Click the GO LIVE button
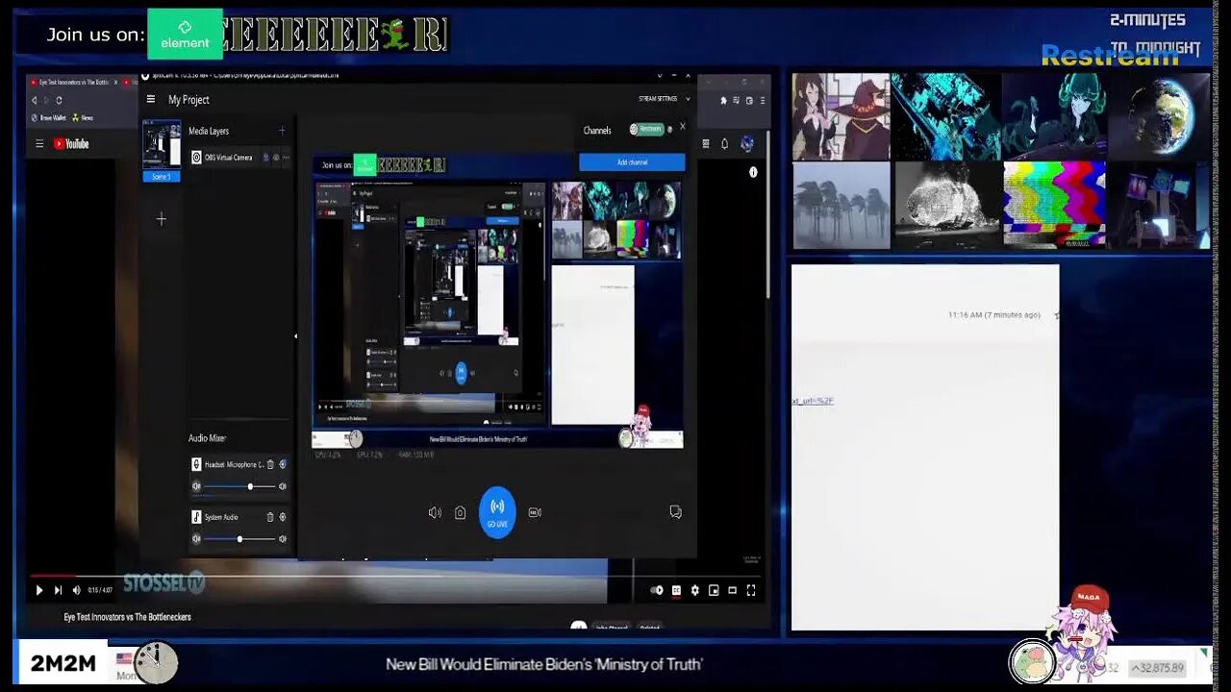The width and height of the screenshot is (1231, 692). pos(497,512)
